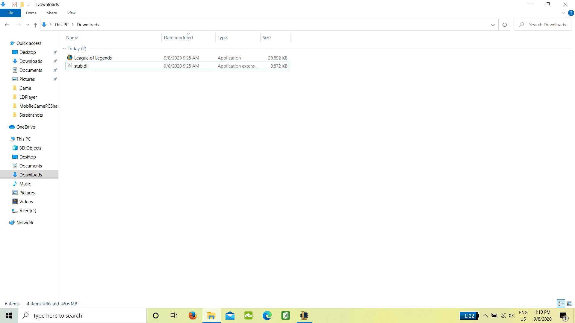Click the New folder quick access icon

tap(22, 4)
